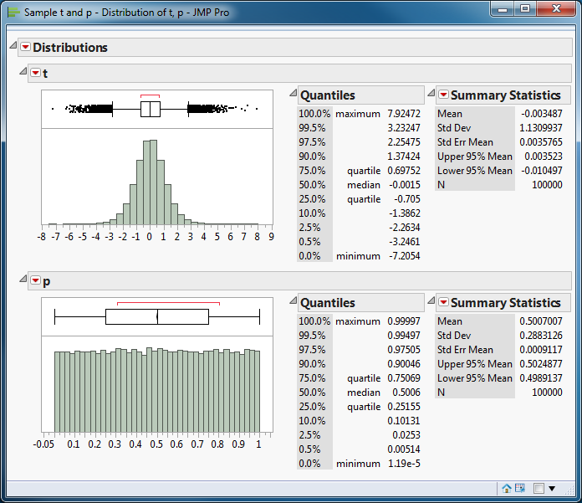Click the t Std Err Mean label
582x503 pixels.
point(465,142)
